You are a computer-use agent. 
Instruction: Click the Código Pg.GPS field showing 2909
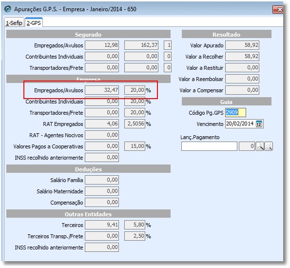point(235,112)
